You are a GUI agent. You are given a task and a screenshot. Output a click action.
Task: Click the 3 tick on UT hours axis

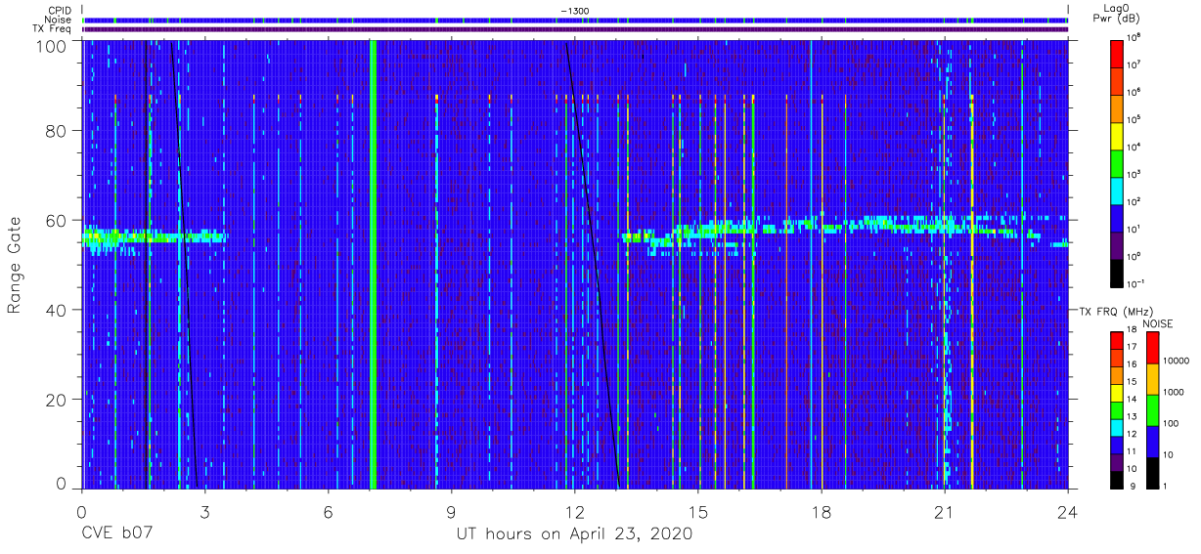coord(204,512)
